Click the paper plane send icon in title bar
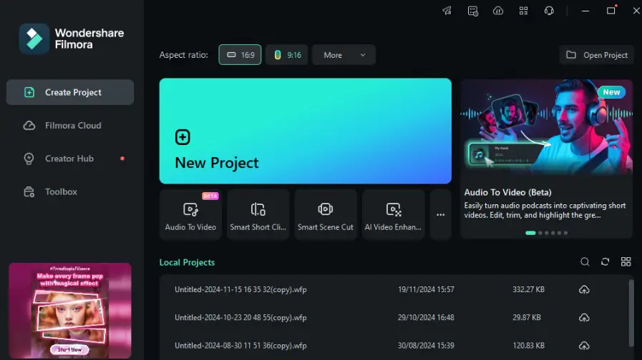Viewport: 642px width, 360px height. coord(447,11)
